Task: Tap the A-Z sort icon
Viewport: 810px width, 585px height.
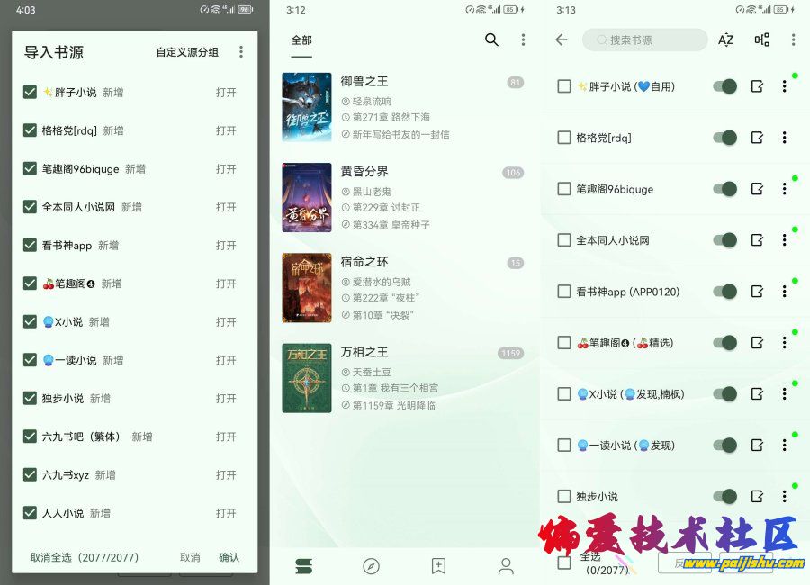Action: coord(725,40)
